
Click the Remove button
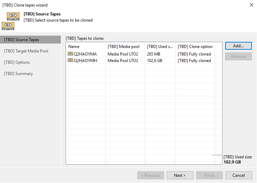(238, 57)
